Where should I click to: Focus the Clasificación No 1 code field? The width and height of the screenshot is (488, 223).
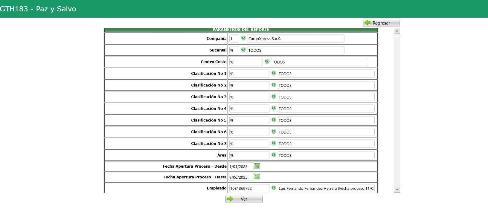coord(249,74)
